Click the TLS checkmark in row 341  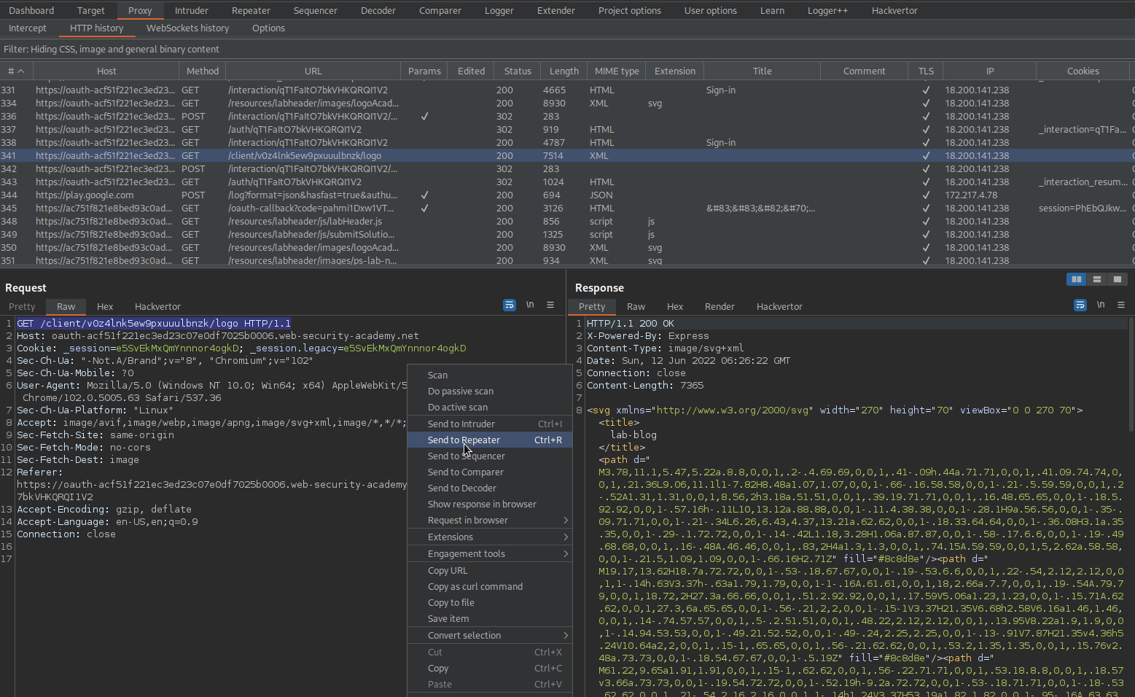click(926, 156)
